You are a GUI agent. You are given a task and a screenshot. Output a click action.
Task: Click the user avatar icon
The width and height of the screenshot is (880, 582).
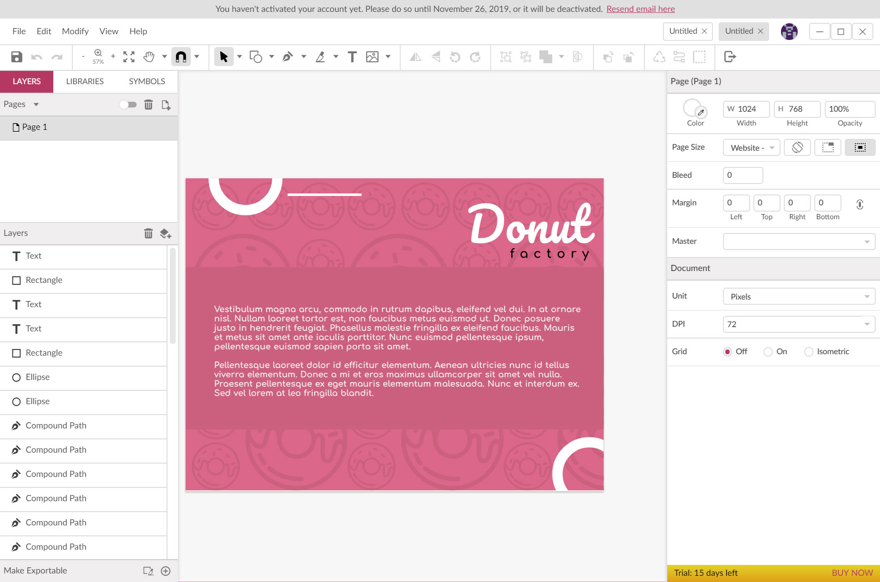pos(789,31)
